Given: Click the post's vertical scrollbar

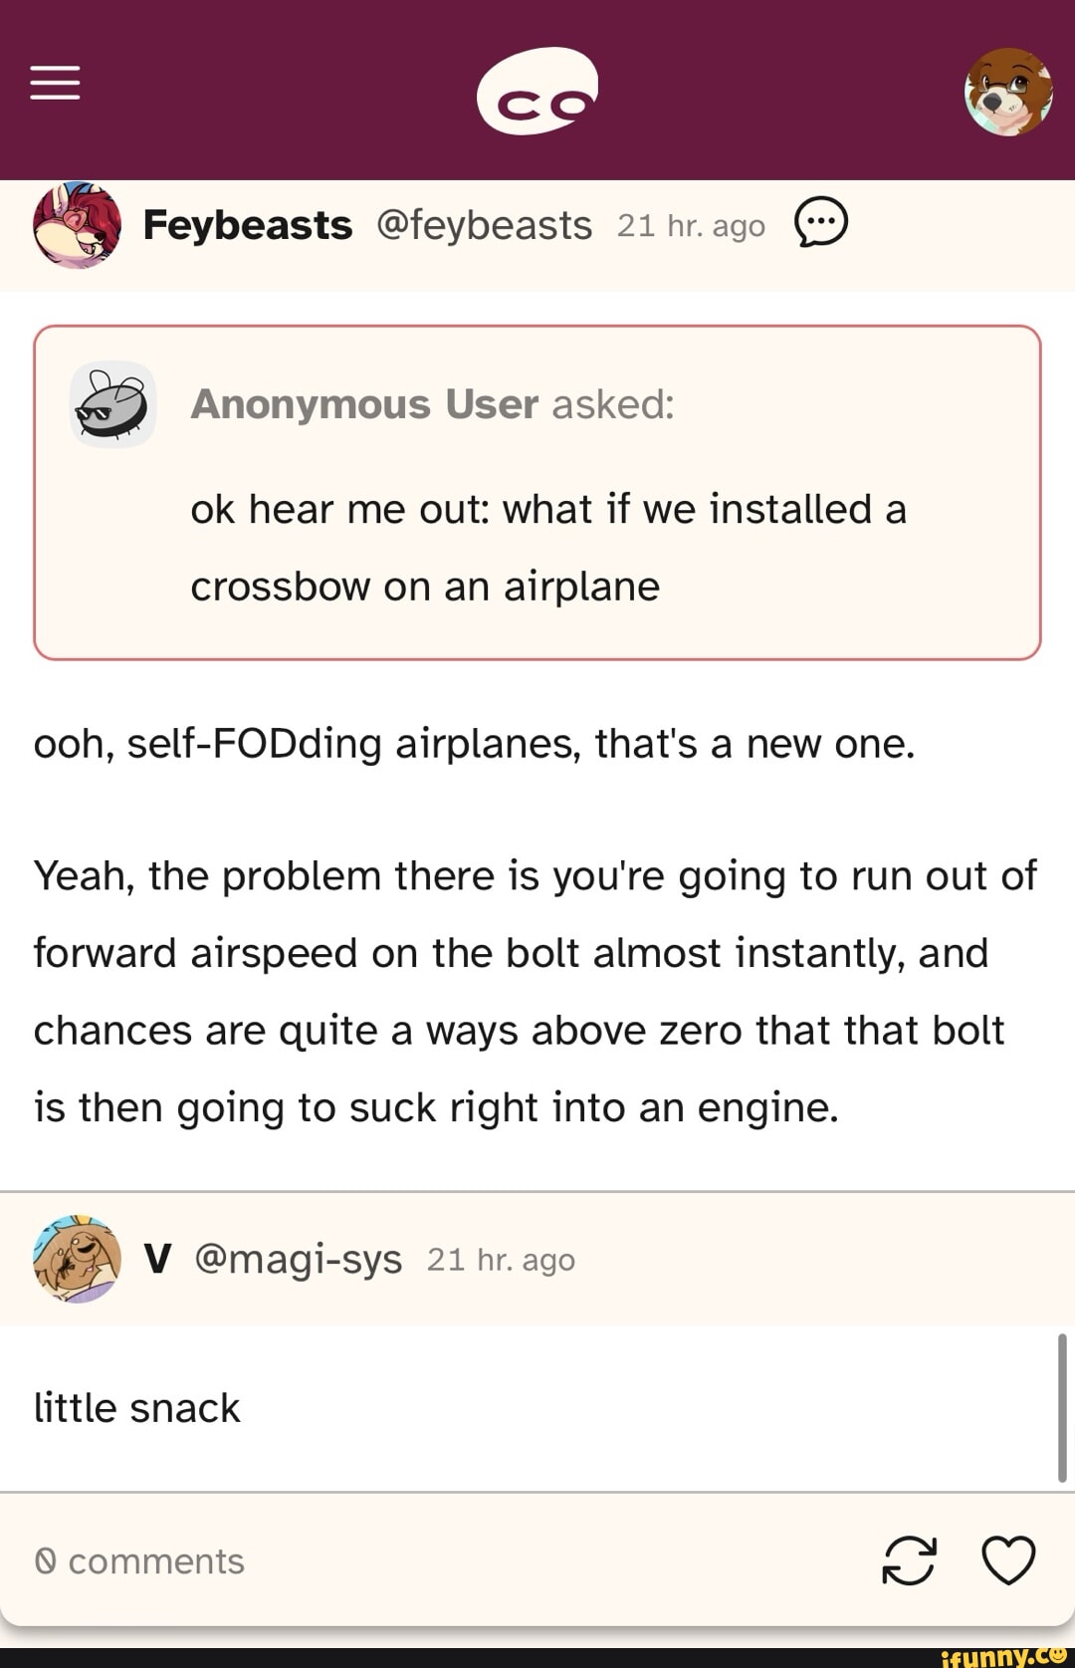Looking at the screenshot, I should tap(1062, 1406).
